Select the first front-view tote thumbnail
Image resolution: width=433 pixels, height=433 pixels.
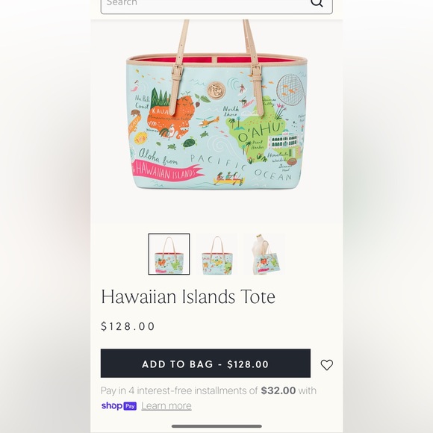click(x=169, y=254)
